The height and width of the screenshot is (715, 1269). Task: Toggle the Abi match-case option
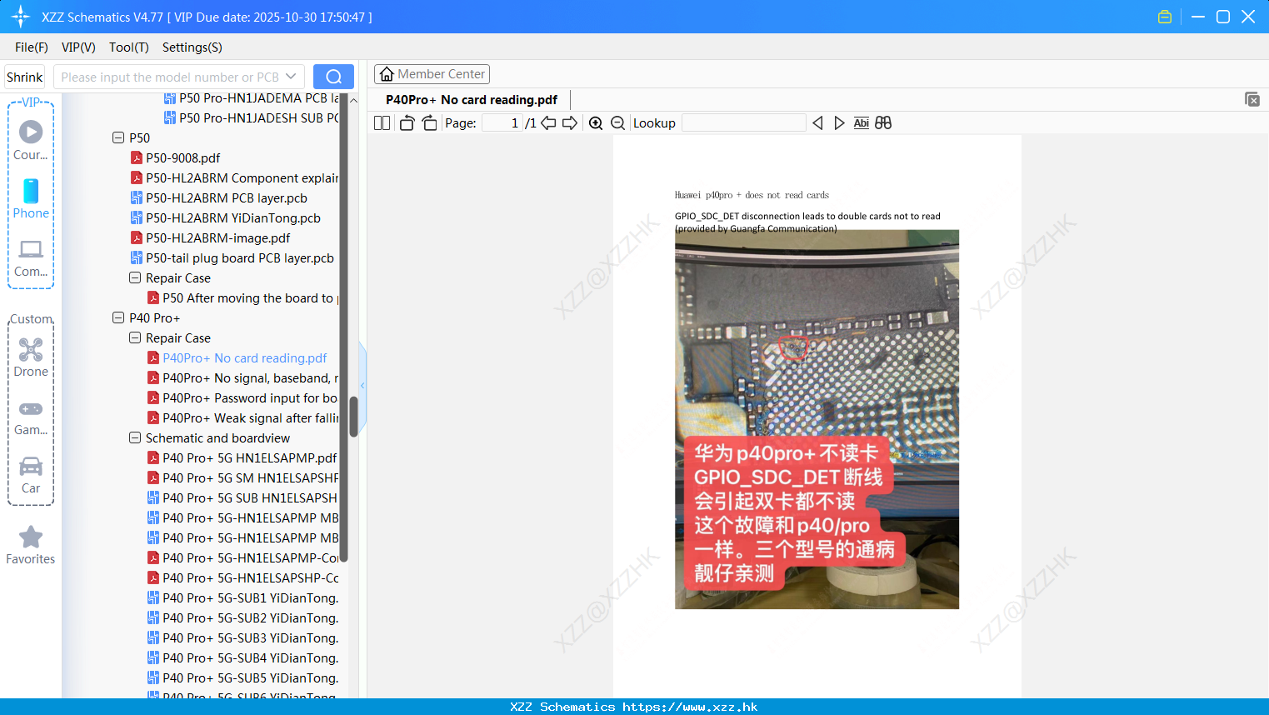click(861, 123)
